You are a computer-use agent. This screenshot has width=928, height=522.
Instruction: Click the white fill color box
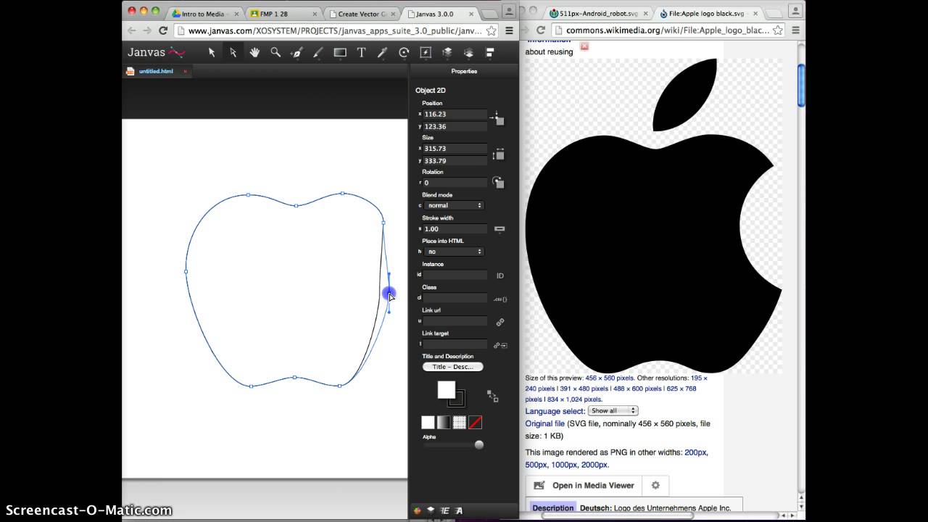[x=446, y=390]
